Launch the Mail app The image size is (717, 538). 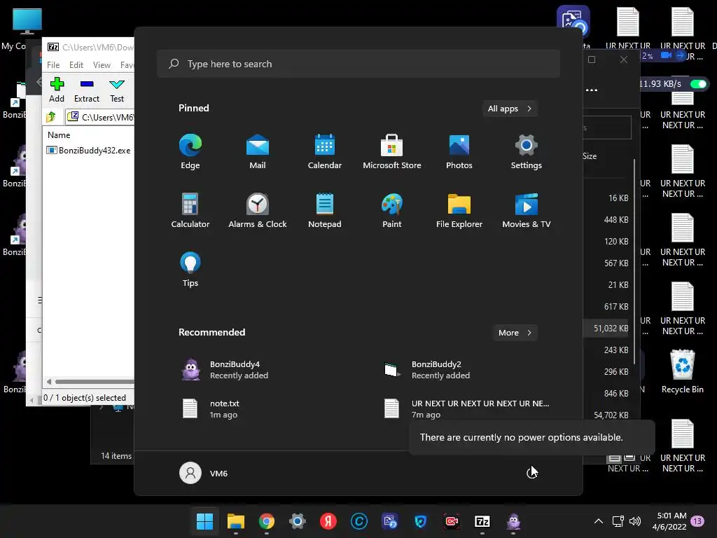(258, 152)
